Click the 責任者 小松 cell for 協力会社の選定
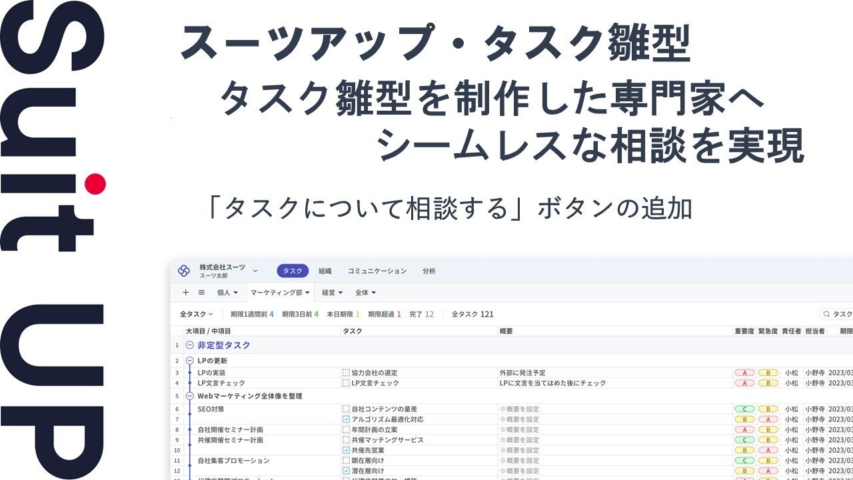The image size is (853, 480). click(791, 373)
